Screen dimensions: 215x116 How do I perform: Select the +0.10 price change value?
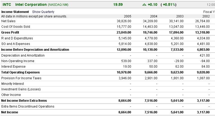(x=152, y=4)
